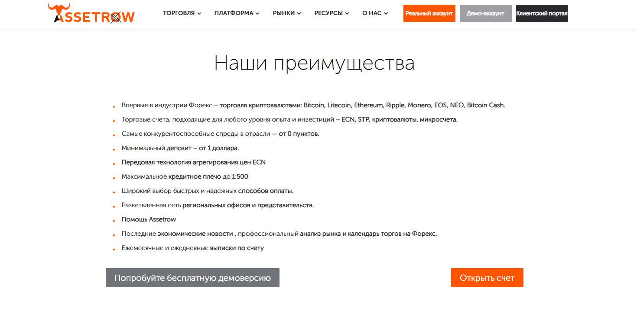Screen dimensions: 637x311
Task: Open the ПЛАТФОРМА menu
Action: coord(237,13)
